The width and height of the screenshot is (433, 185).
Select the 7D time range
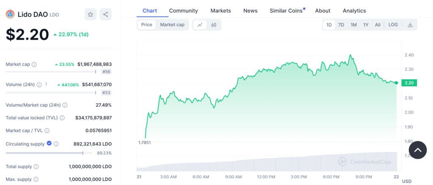pos(341,25)
